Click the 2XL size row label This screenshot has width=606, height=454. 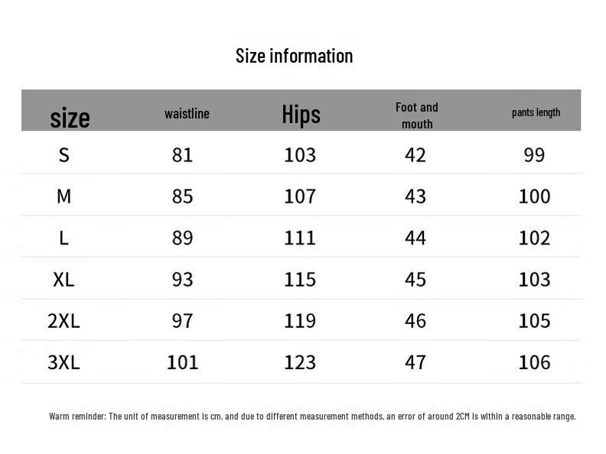tap(64, 320)
